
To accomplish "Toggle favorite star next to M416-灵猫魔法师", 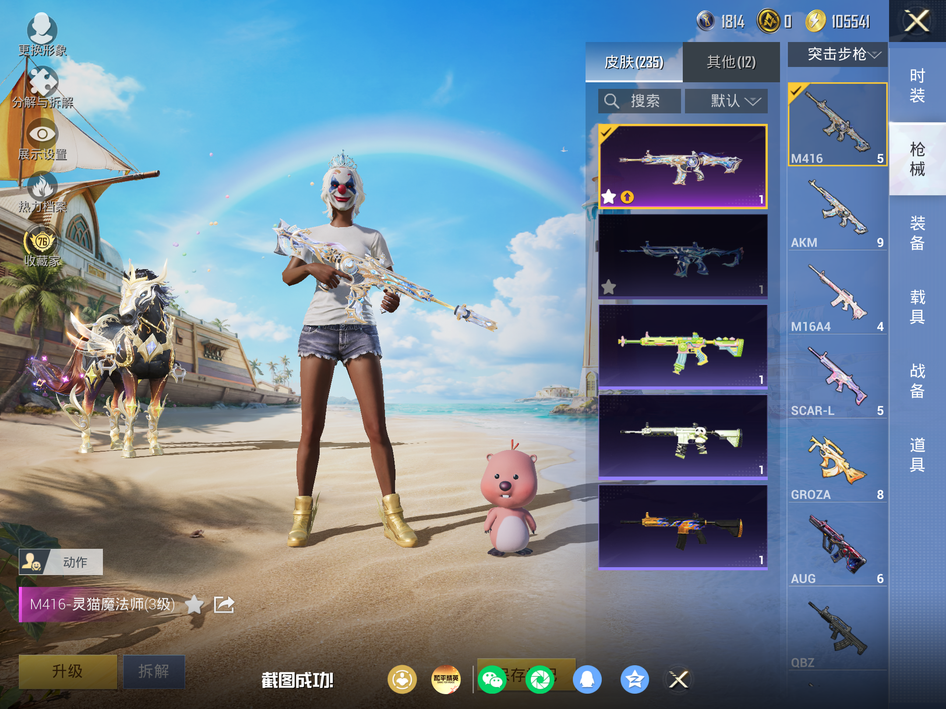I will tap(194, 605).
